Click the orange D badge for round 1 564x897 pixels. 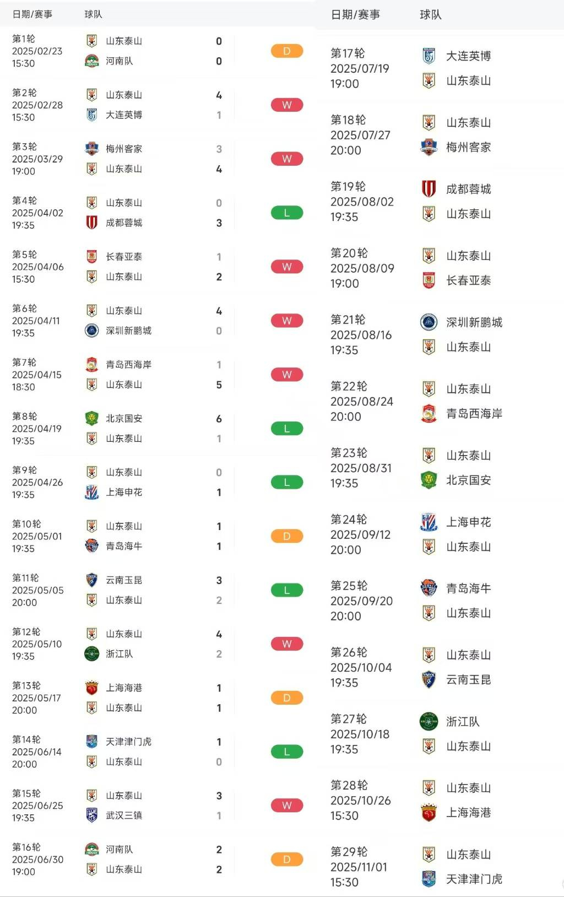pos(286,51)
